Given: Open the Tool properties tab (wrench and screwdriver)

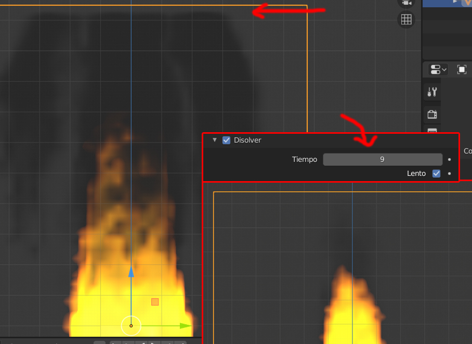Looking at the screenshot, I should (x=432, y=92).
